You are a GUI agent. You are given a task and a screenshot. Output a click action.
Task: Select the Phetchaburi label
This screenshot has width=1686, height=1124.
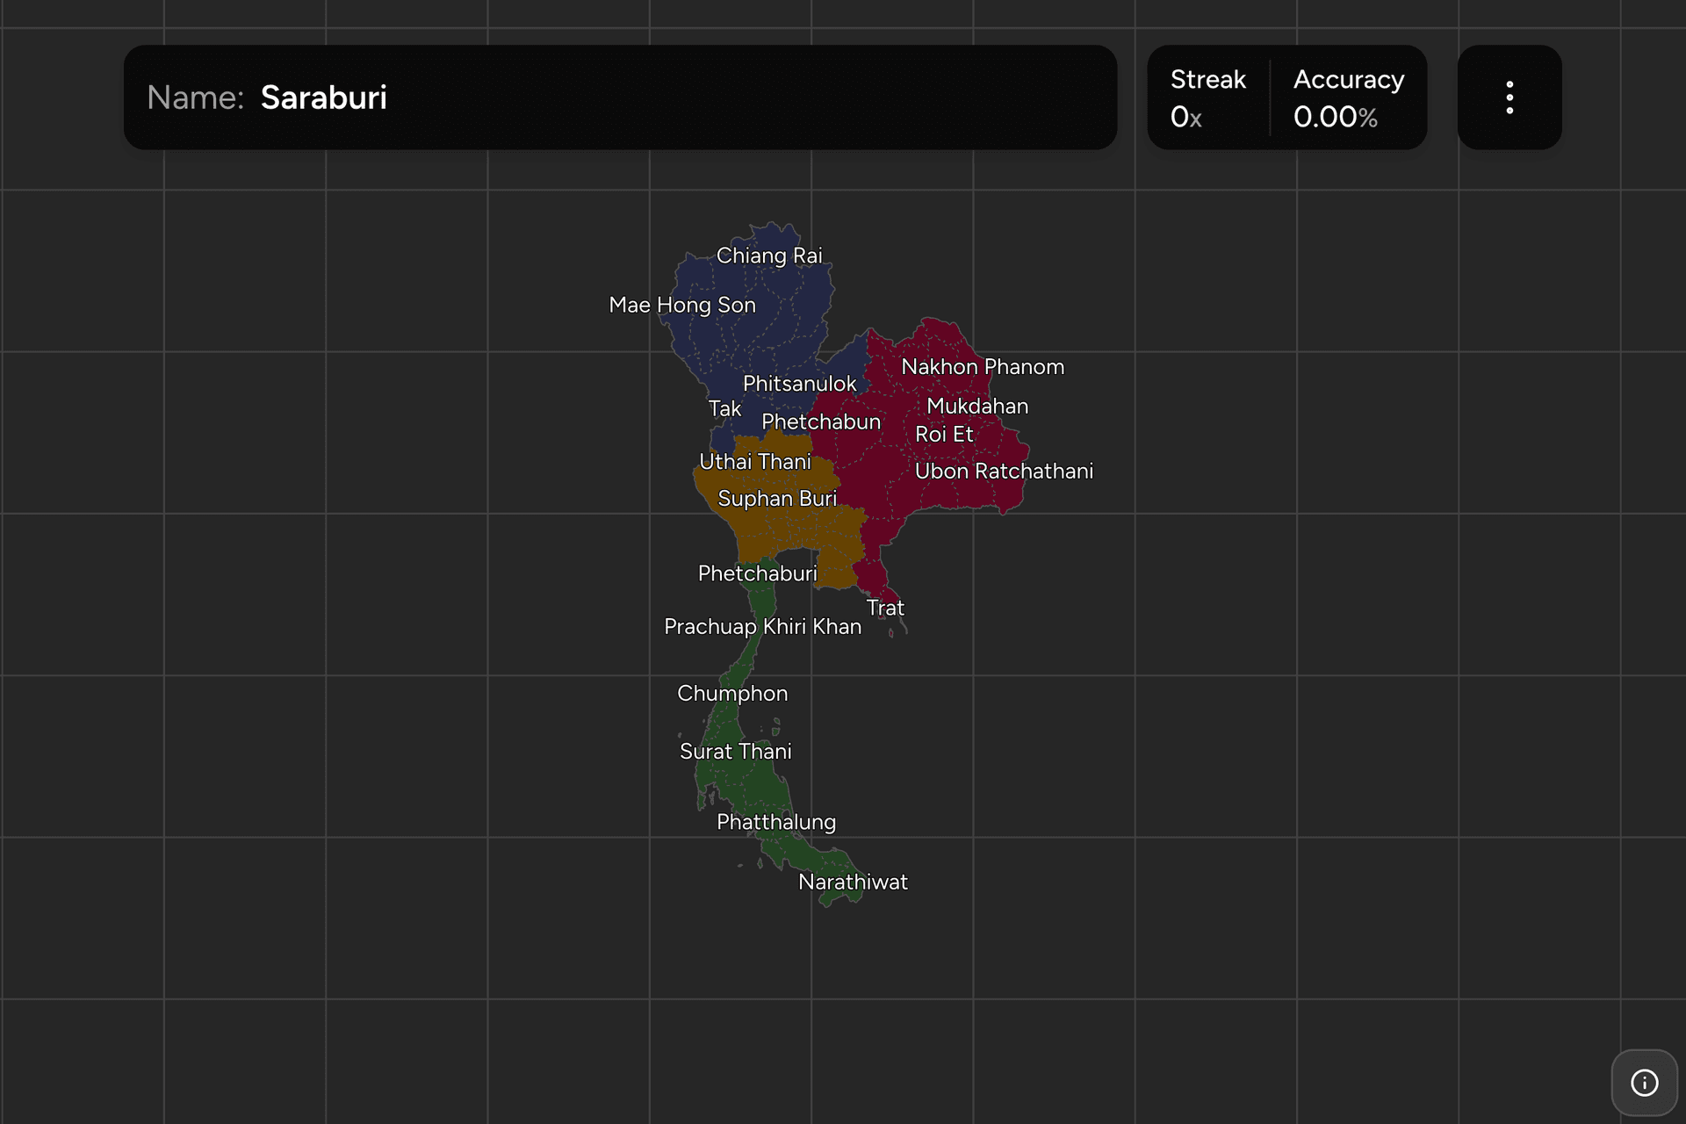[x=757, y=573]
